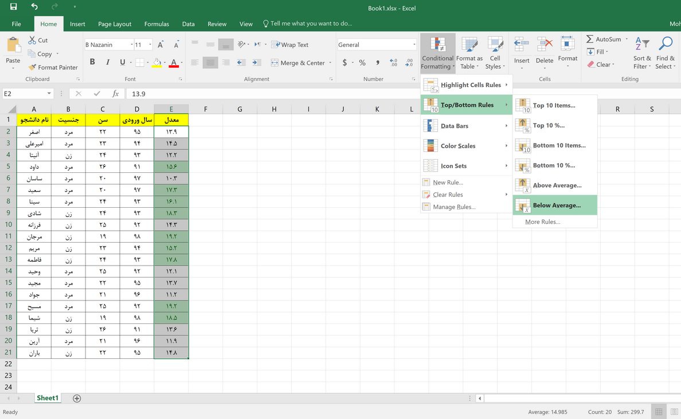681x419 pixels.
Task: Open the Name Box dropdown arrow
Action: click(x=49, y=94)
